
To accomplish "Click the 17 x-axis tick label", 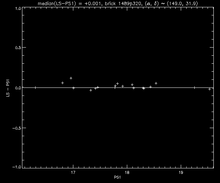I will [73, 172].
